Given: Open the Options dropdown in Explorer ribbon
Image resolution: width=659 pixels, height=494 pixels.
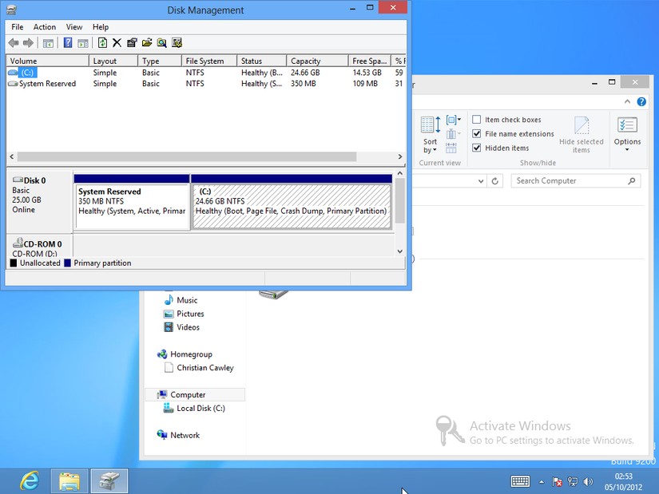Looking at the screenshot, I should (x=627, y=134).
